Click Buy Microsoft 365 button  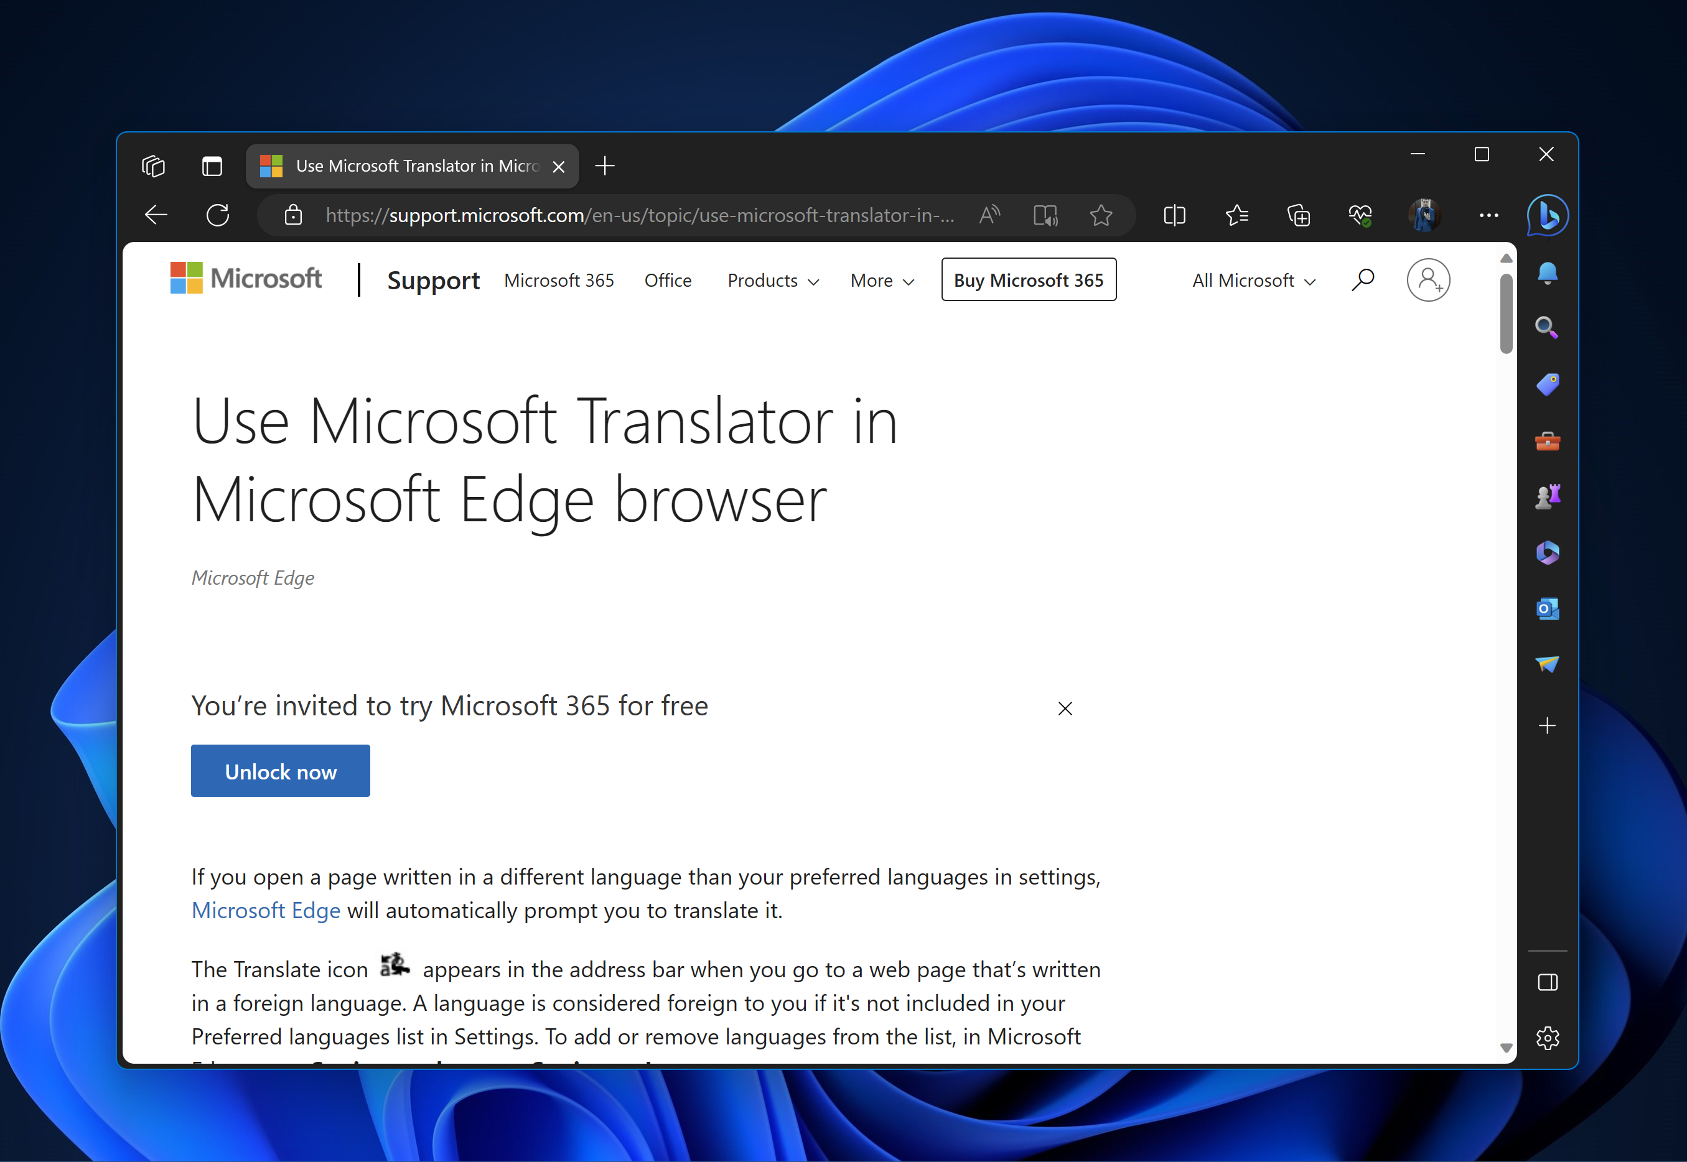click(x=1029, y=279)
